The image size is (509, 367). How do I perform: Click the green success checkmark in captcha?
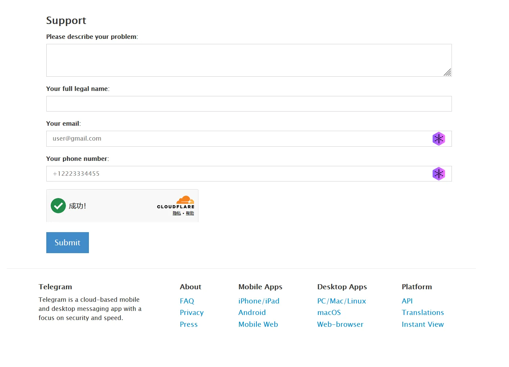point(58,206)
